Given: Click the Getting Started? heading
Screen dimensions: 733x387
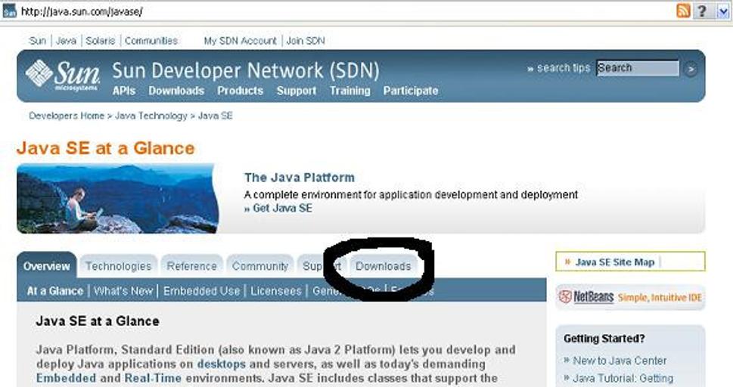Looking at the screenshot, I should click(604, 339).
